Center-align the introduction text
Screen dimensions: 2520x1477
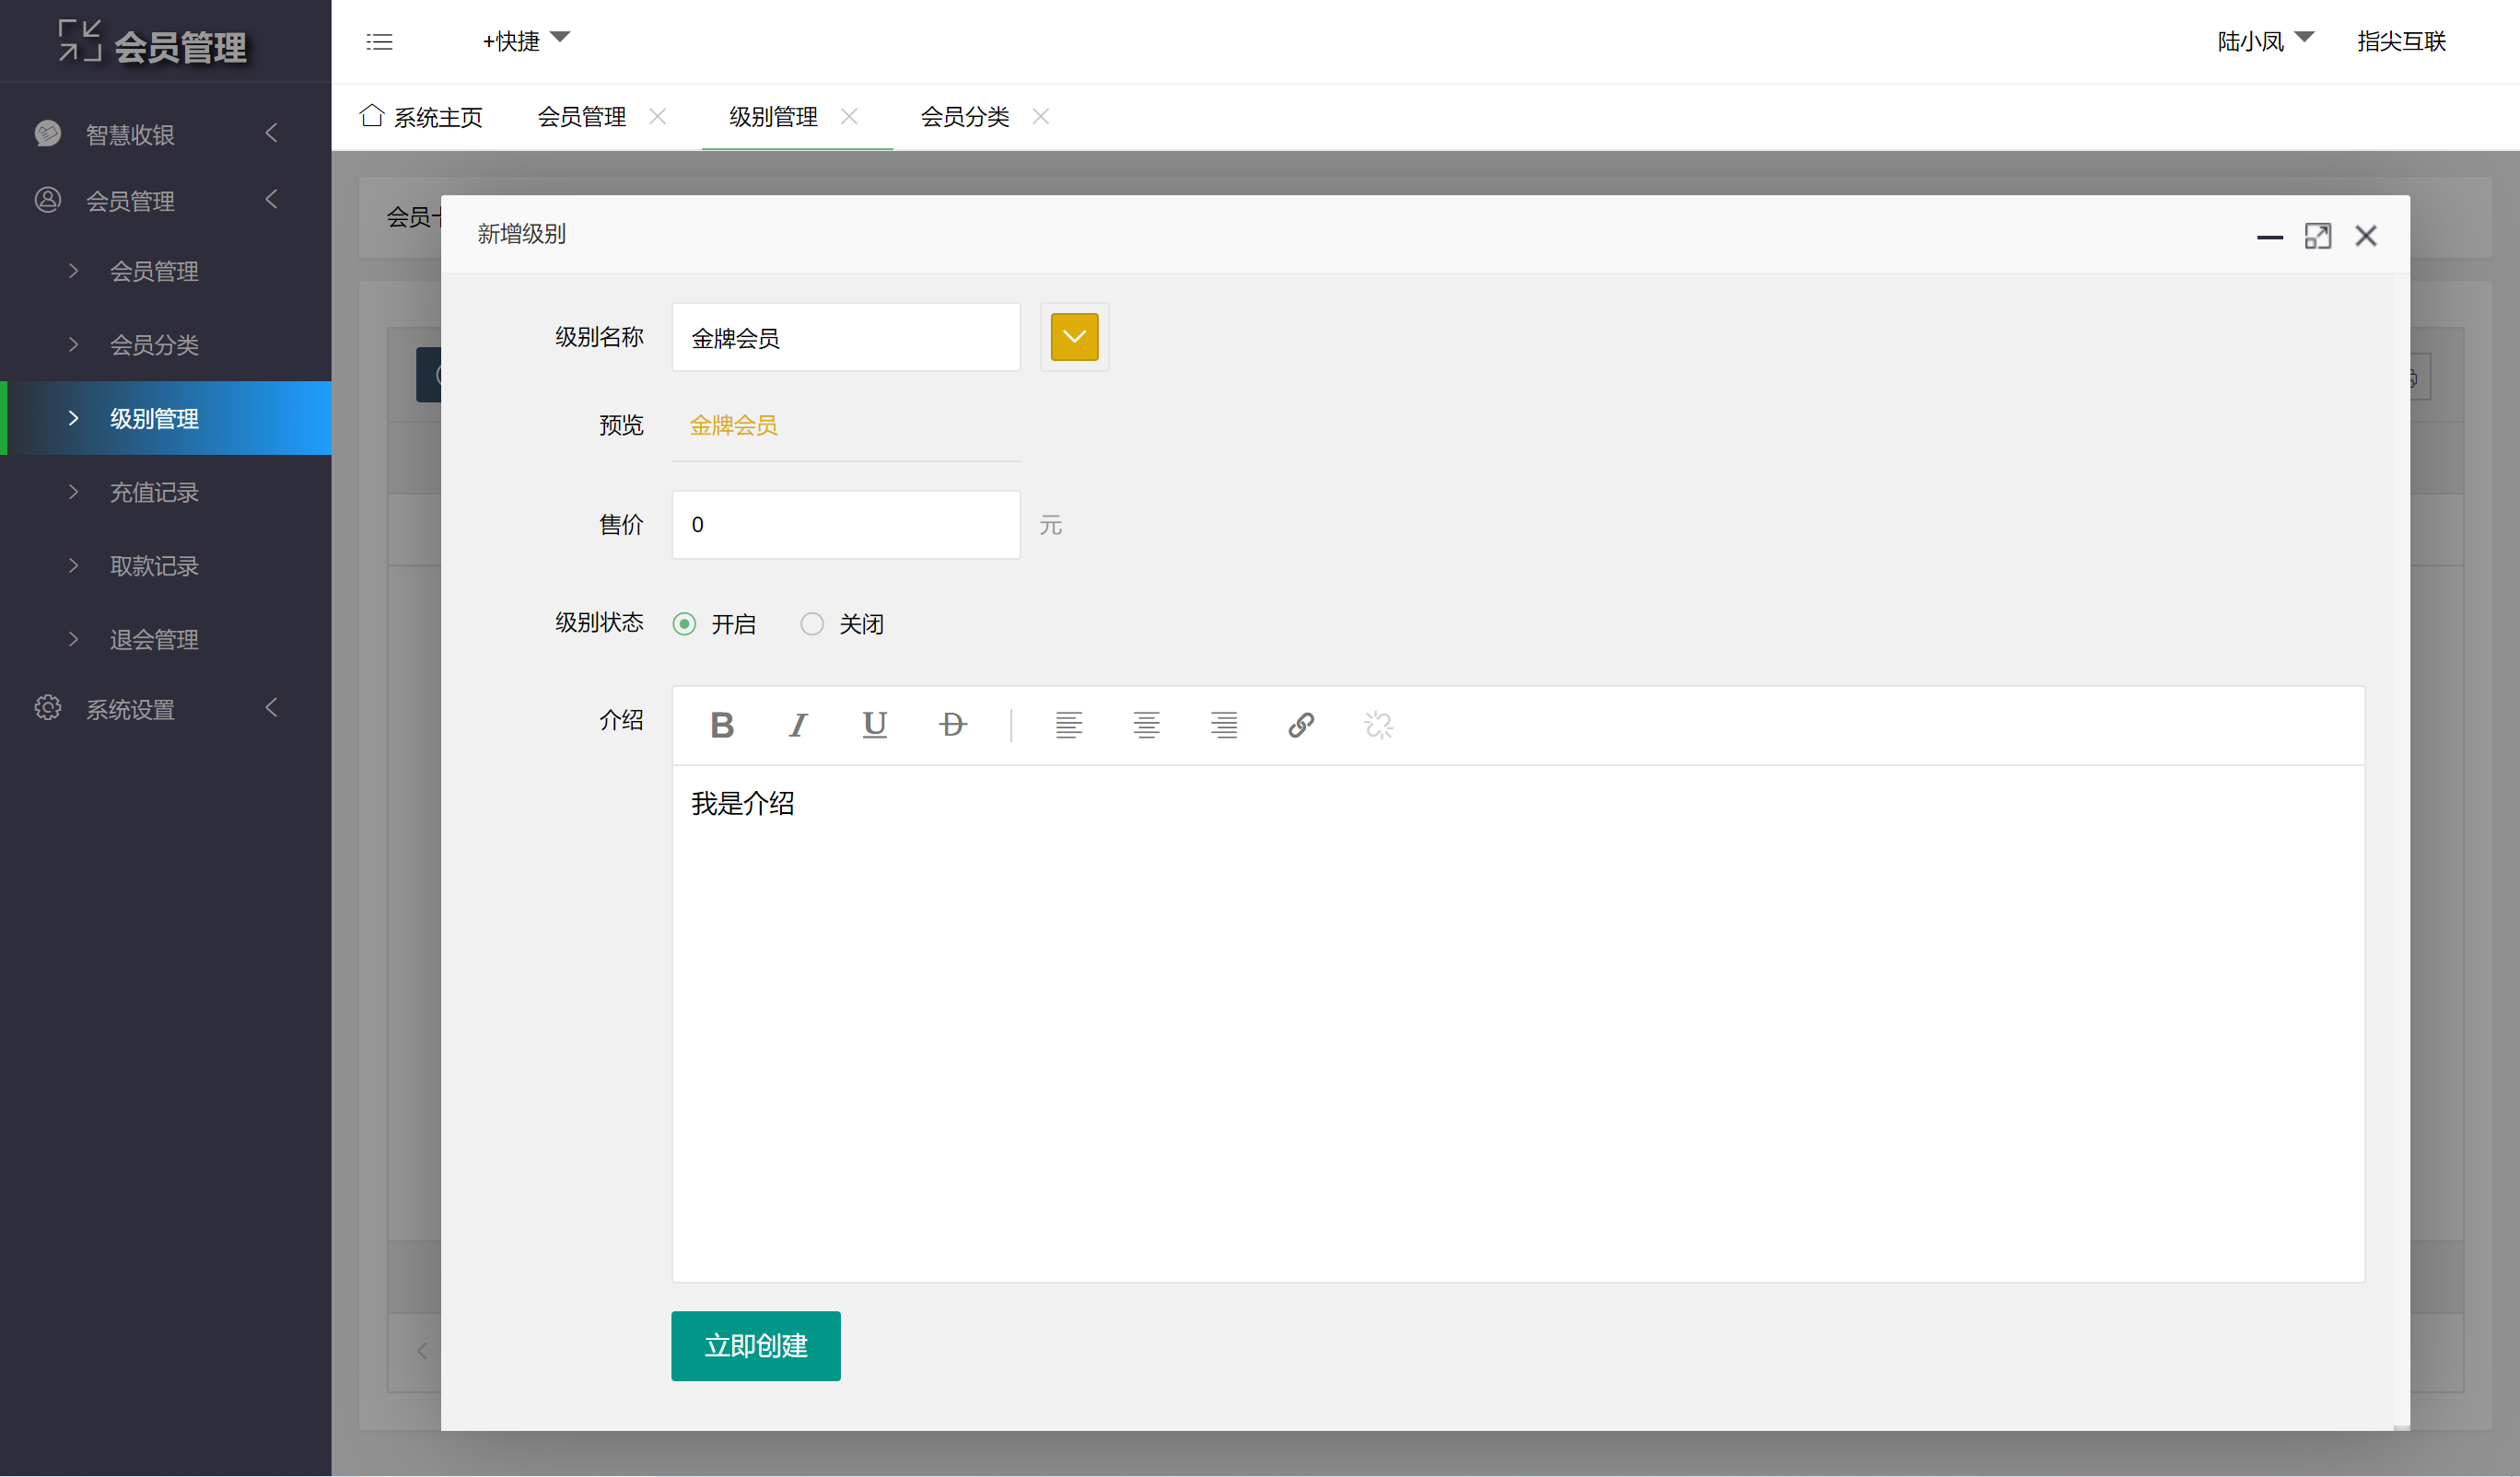(x=1146, y=725)
